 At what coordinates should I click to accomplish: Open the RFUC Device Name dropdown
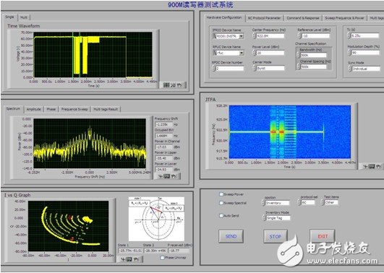pos(242,53)
